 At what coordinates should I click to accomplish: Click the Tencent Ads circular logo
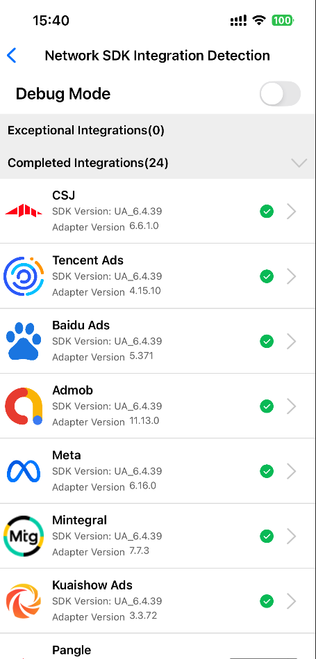[x=24, y=276]
